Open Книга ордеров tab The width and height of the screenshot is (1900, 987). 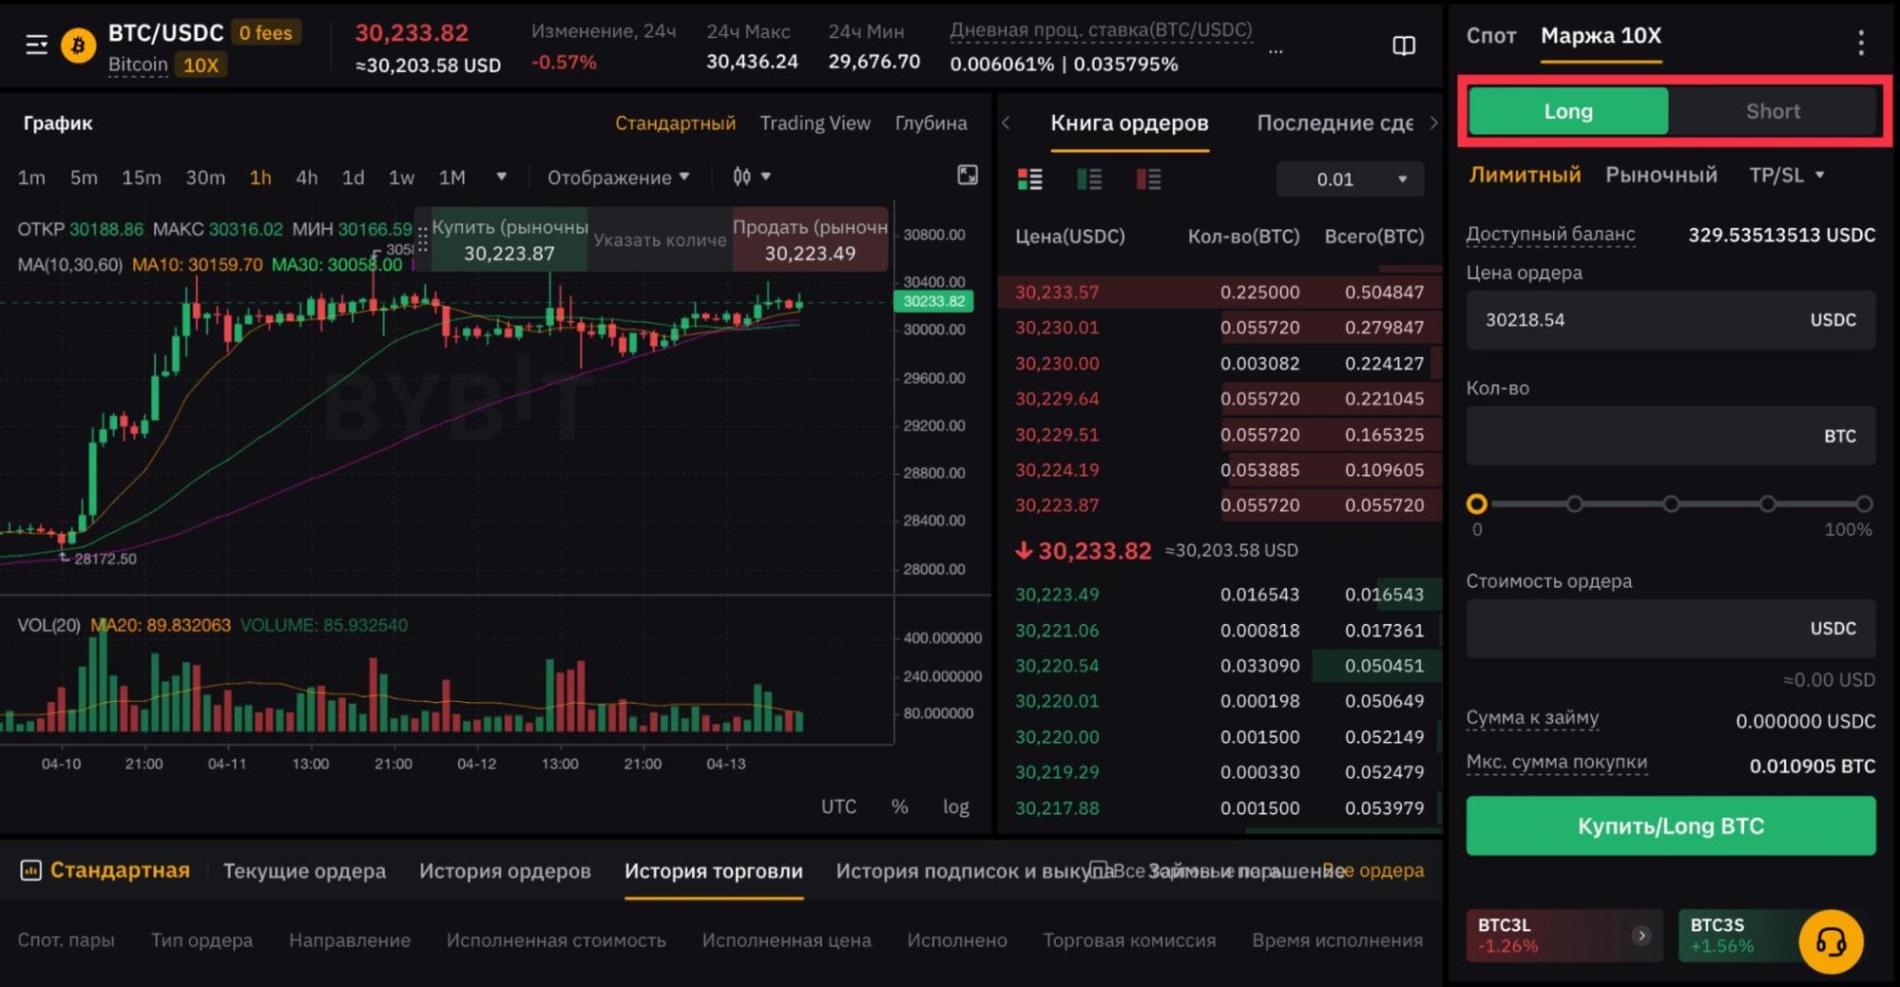(1129, 123)
